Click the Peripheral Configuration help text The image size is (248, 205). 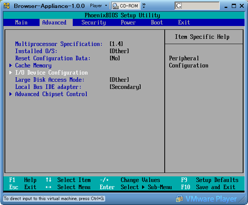click(x=188, y=62)
